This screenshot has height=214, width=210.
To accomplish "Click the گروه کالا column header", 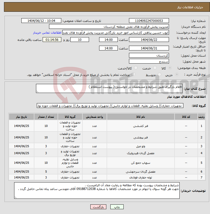I will (70, 117).
